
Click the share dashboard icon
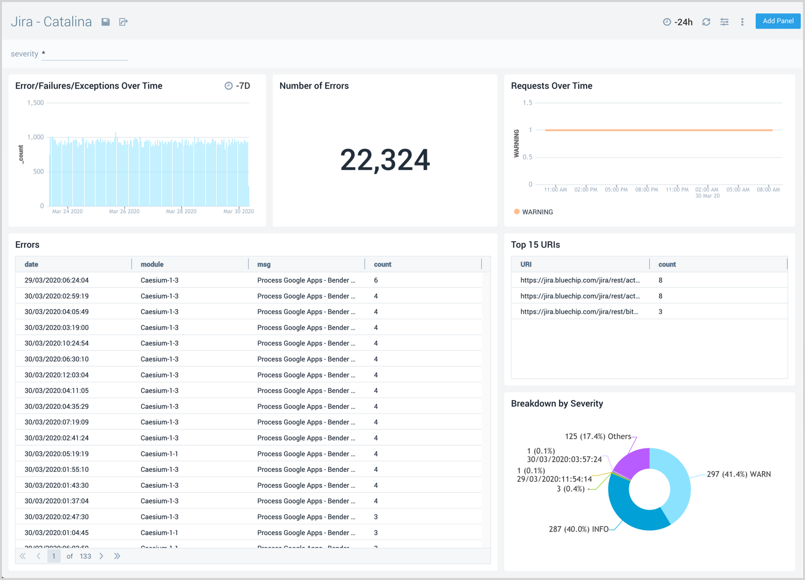(x=123, y=22)
